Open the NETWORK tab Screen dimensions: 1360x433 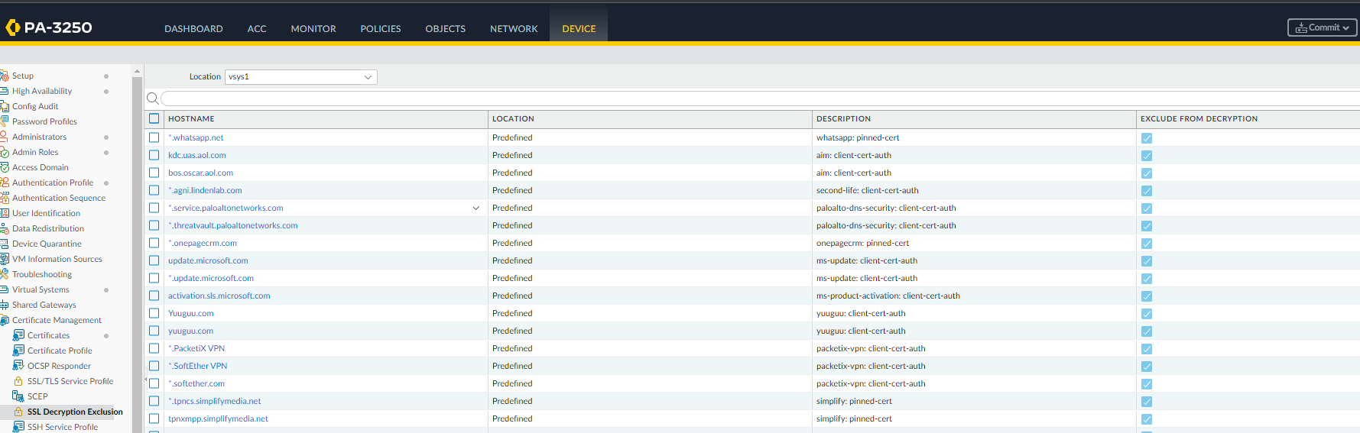513,29
